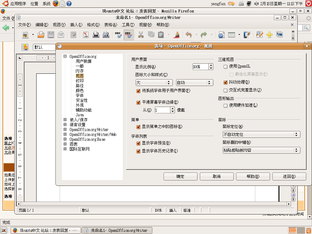Screen dimensions: 312x234
Task: Select 安全性 in the options tree
Action: pos(82,100)
